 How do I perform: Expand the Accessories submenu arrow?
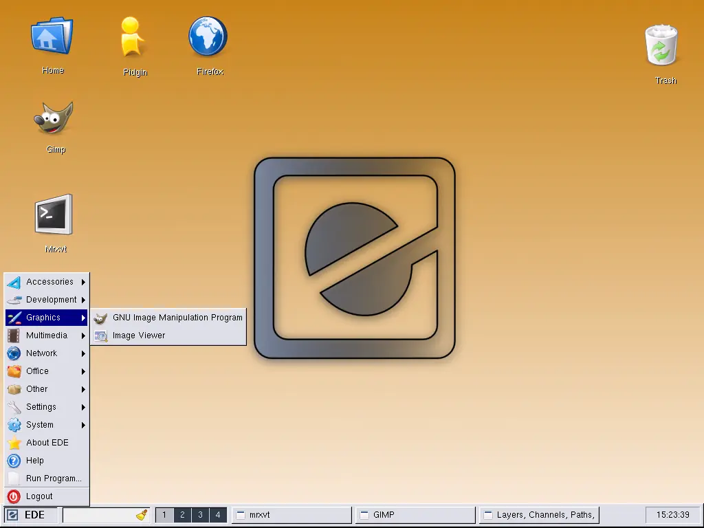pos(83,282)
